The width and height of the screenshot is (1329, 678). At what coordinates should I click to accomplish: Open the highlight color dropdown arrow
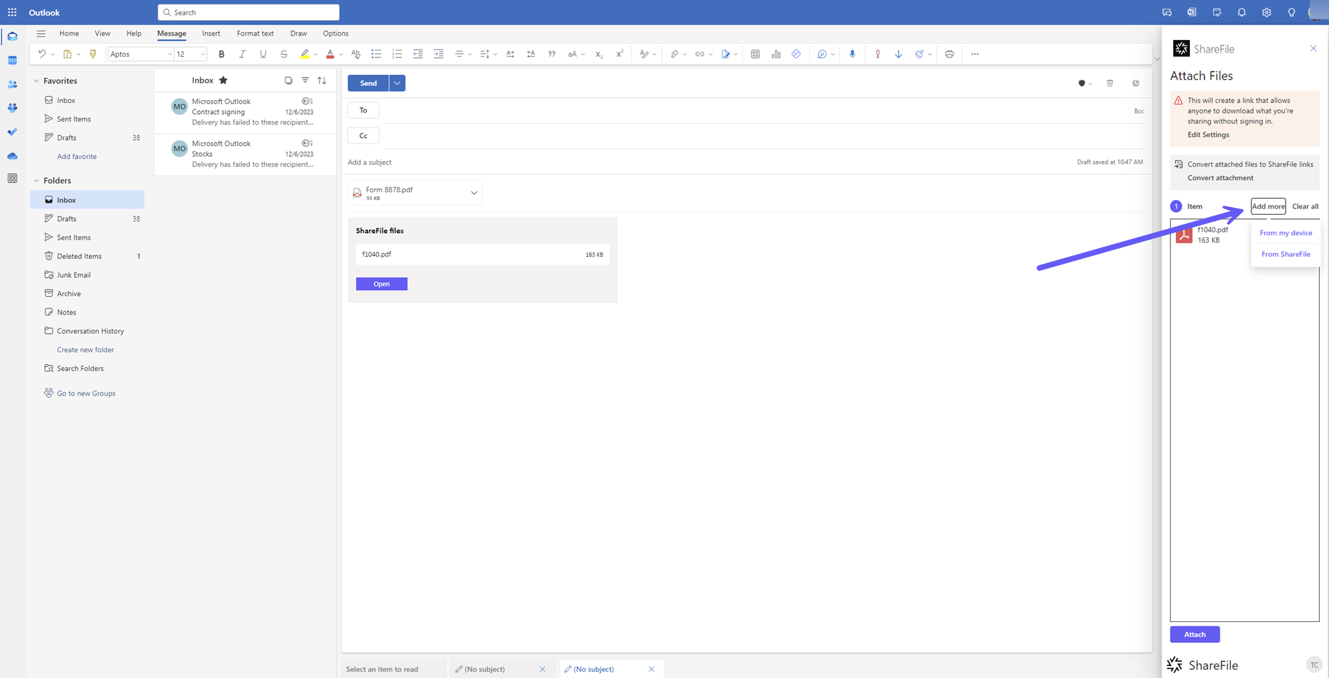coord(315,55)
